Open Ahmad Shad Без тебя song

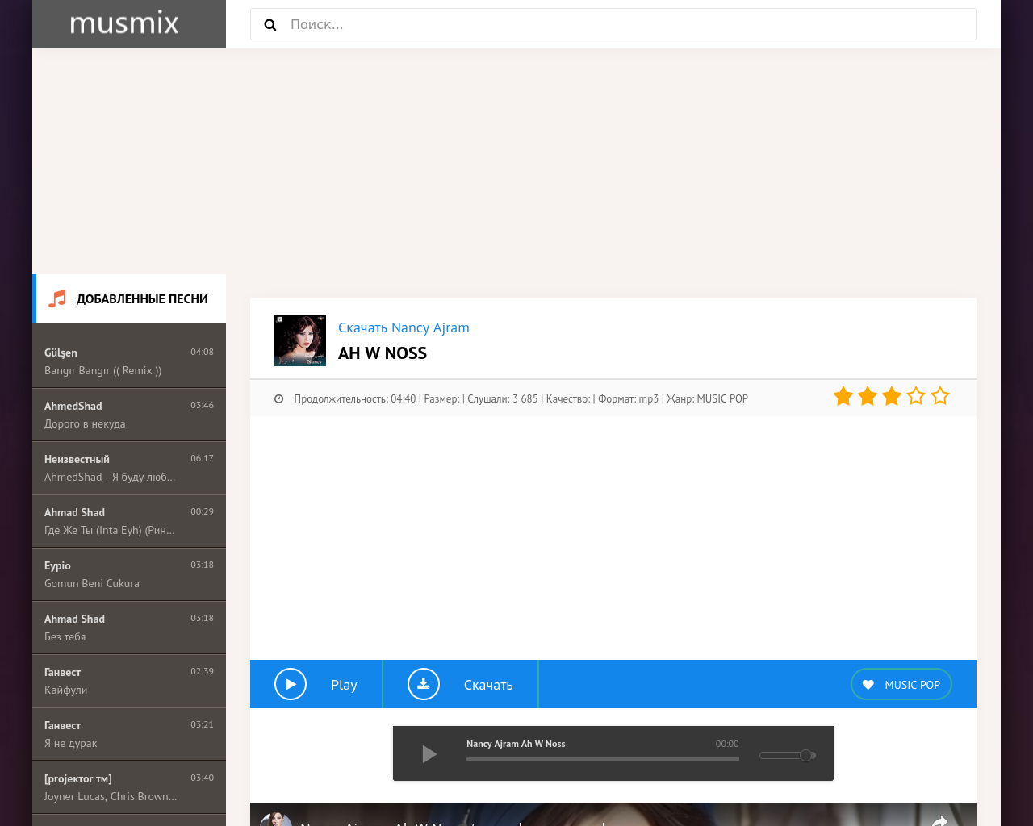129,628
